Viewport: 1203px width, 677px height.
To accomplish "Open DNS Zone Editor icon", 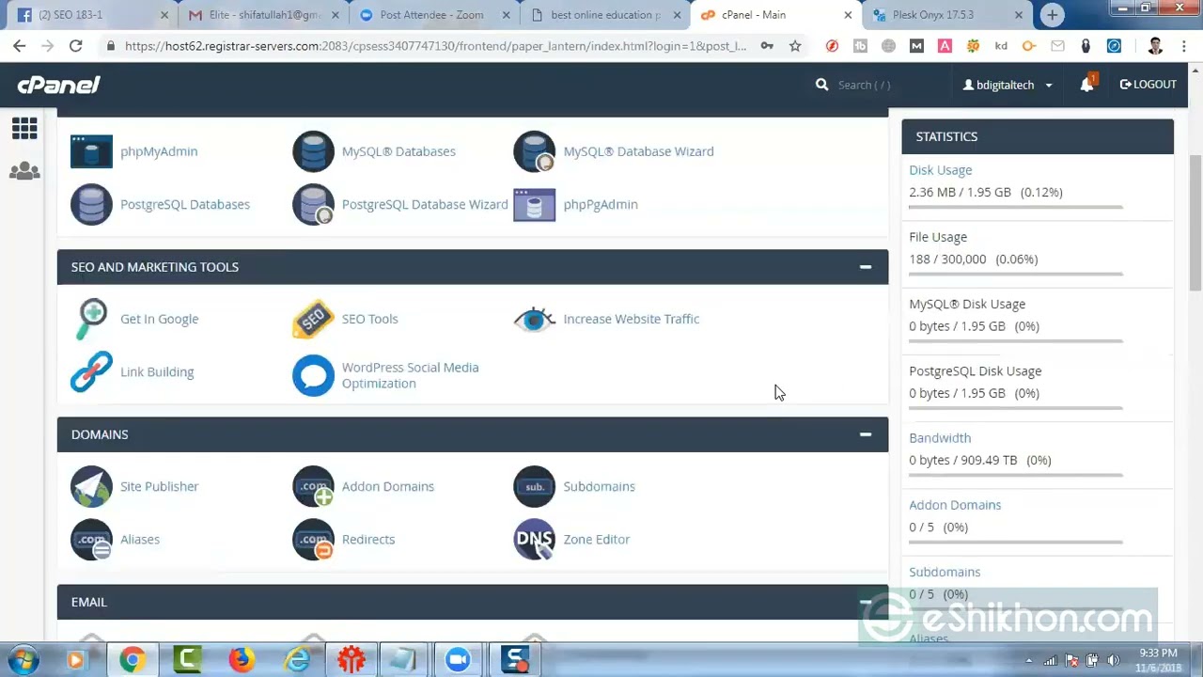I will 535,539.
